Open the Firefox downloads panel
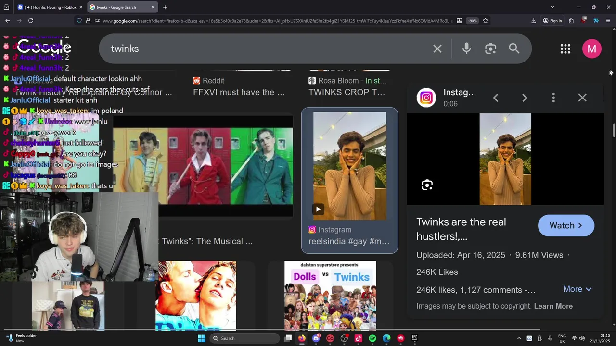Viewport: 616px width, 346px height. (x=534, y=21)
